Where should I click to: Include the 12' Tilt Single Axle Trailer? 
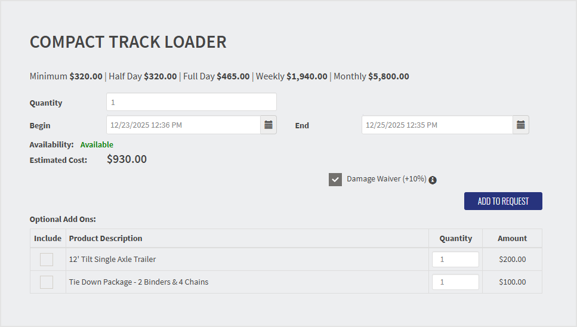coord(47,260)
